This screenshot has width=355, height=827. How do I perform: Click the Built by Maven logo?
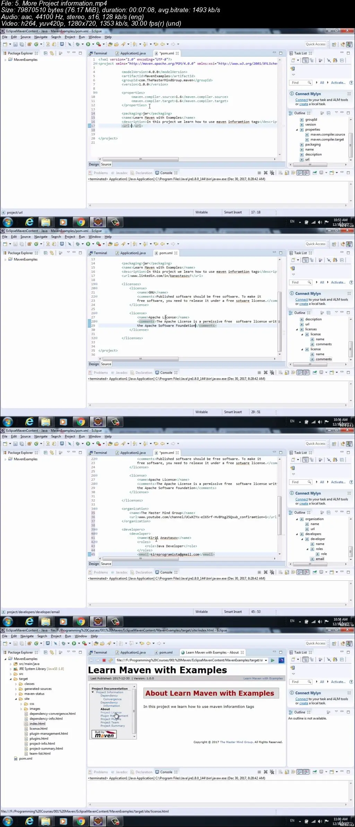(x=104, y=734)
